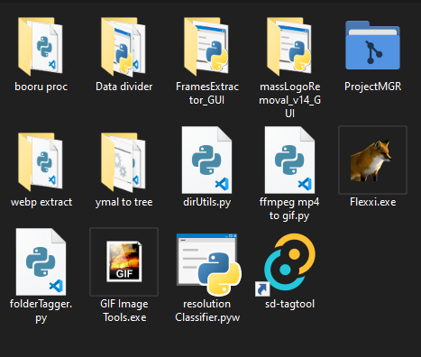Click the "Data divider" label
The height and width of the screenshot is (357, 421).
(124, 87)
